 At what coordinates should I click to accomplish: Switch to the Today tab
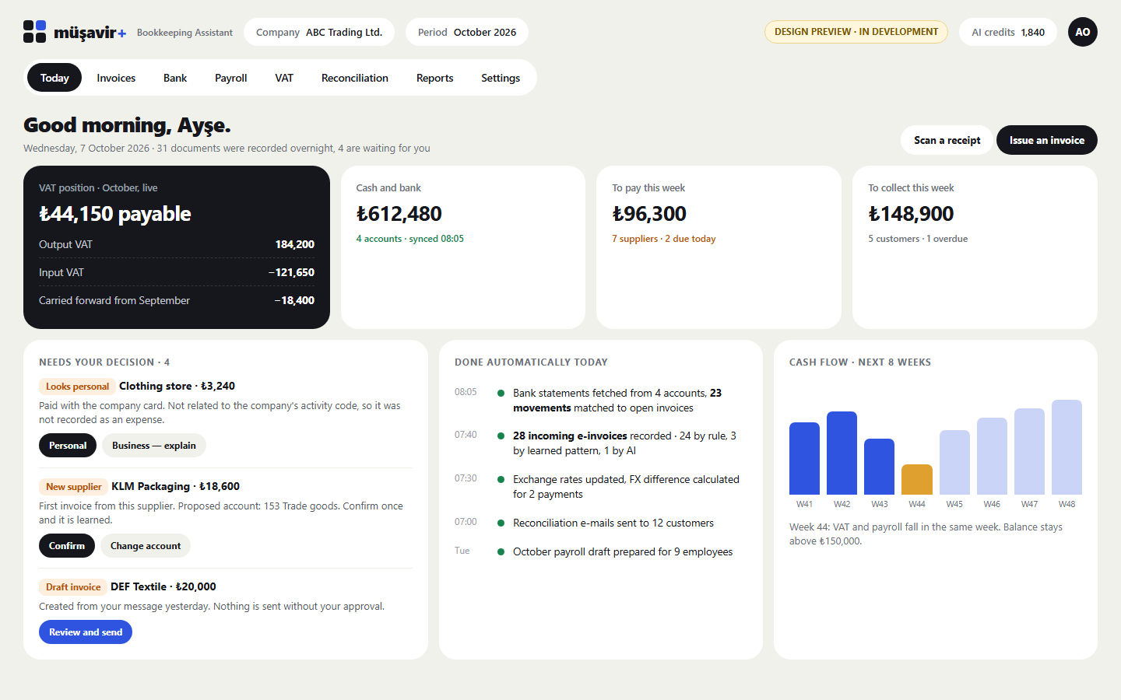point(54,78)
